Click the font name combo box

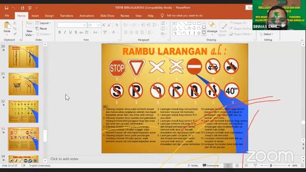[72, 25]
